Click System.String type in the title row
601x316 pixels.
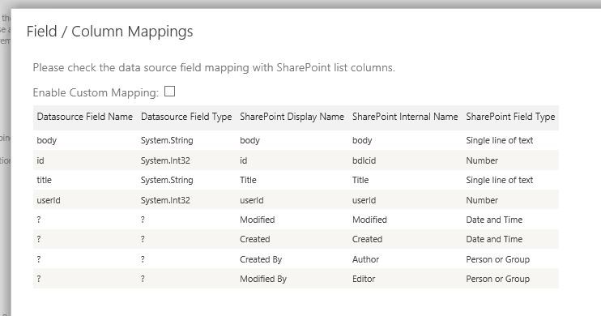click(x=167, y=180)
